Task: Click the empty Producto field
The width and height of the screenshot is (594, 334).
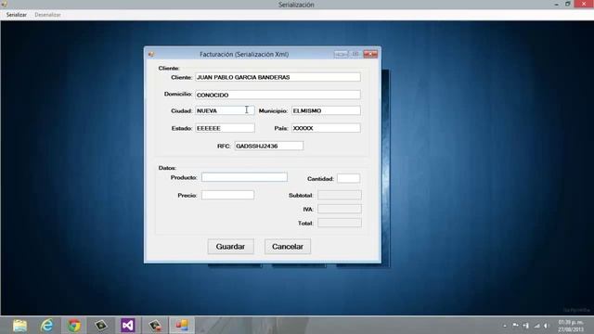Action: coord(244,177)
